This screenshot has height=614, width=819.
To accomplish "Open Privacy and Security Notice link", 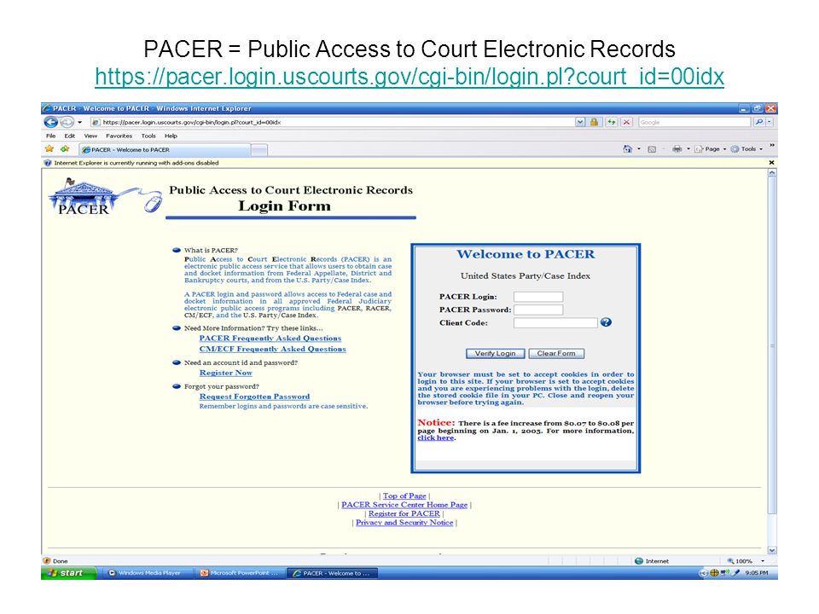I will pyautogui.click(x=404, y=523).
